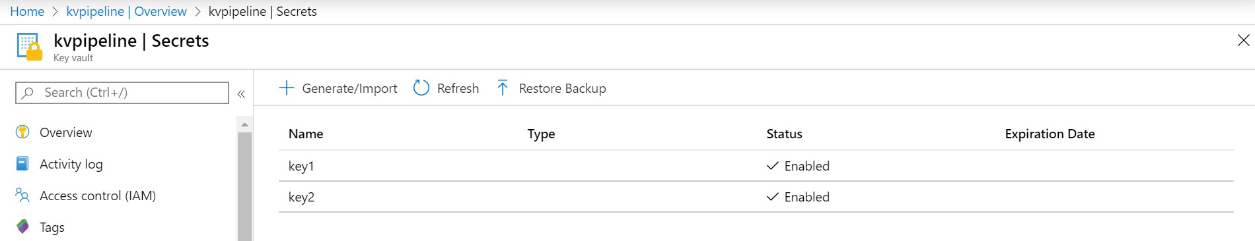Click the sidebar scrollbar up arrow
Screen dimensions: 1255x241
(x=244, y=124)
